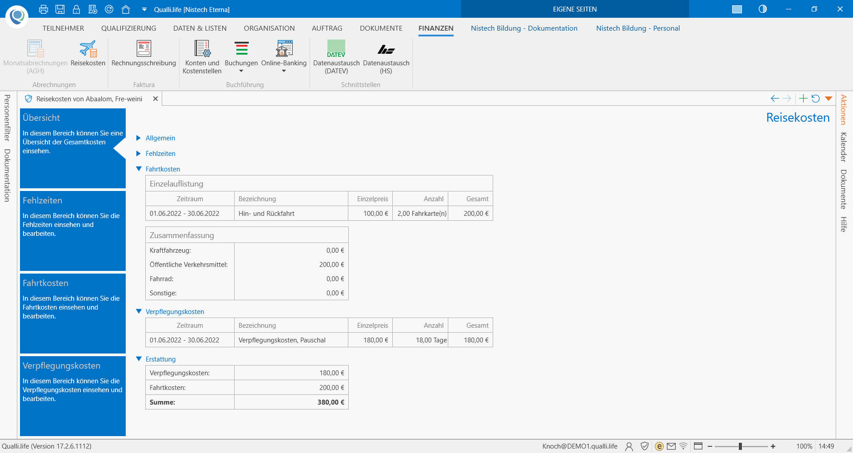Open Nistech Bildung - Dokumentation page
This screenshot has width=853, height=453.
(524, 28)
